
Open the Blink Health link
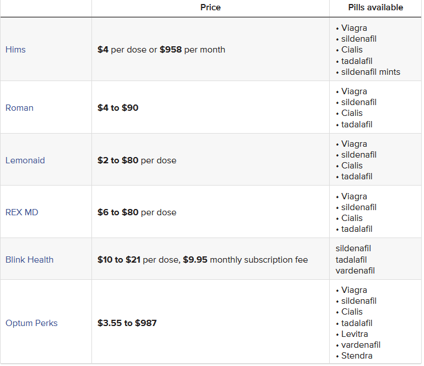[x=29, y=260]
